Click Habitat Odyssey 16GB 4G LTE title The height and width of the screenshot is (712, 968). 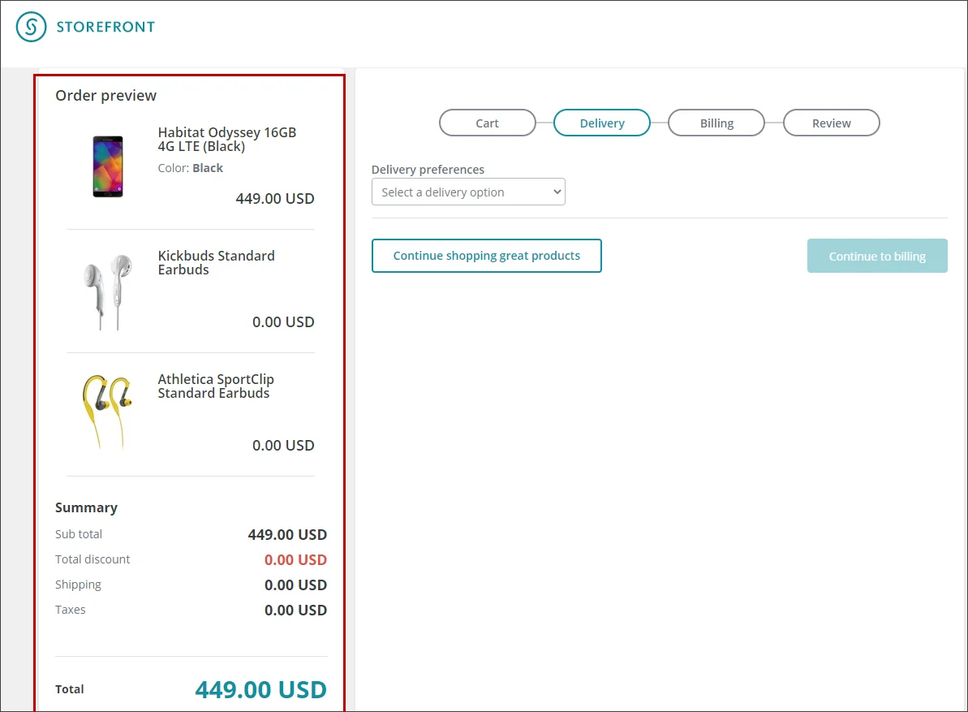point(227,140)
